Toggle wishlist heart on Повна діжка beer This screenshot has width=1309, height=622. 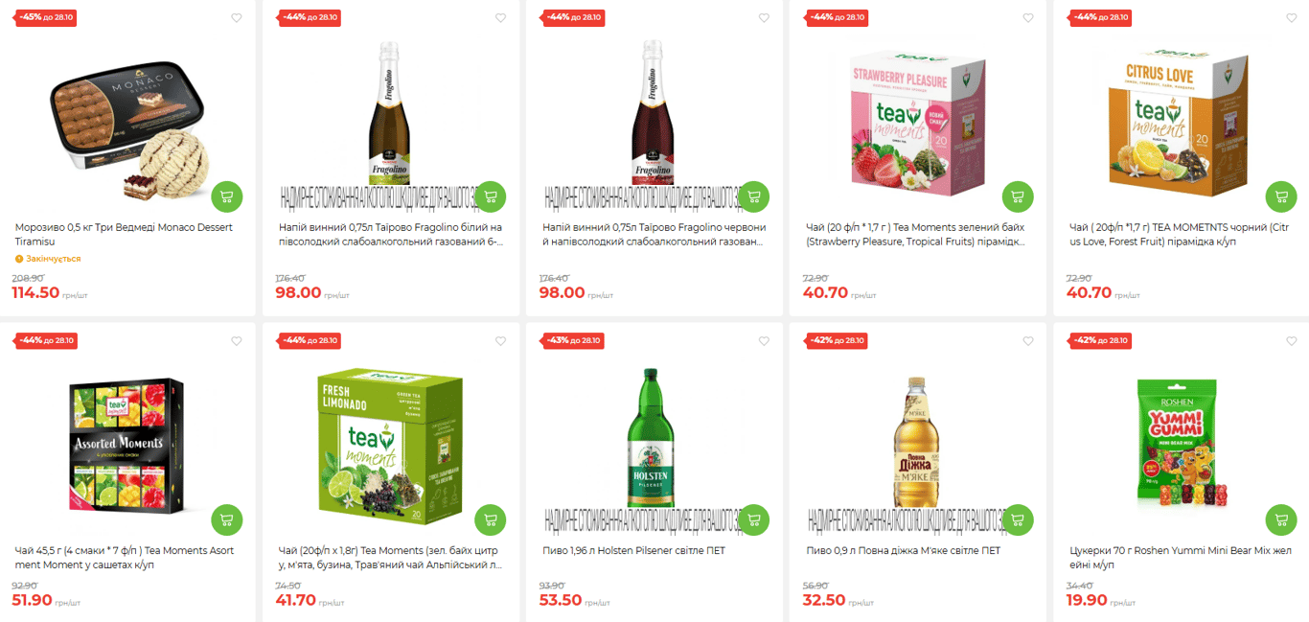click(1028, 341)
